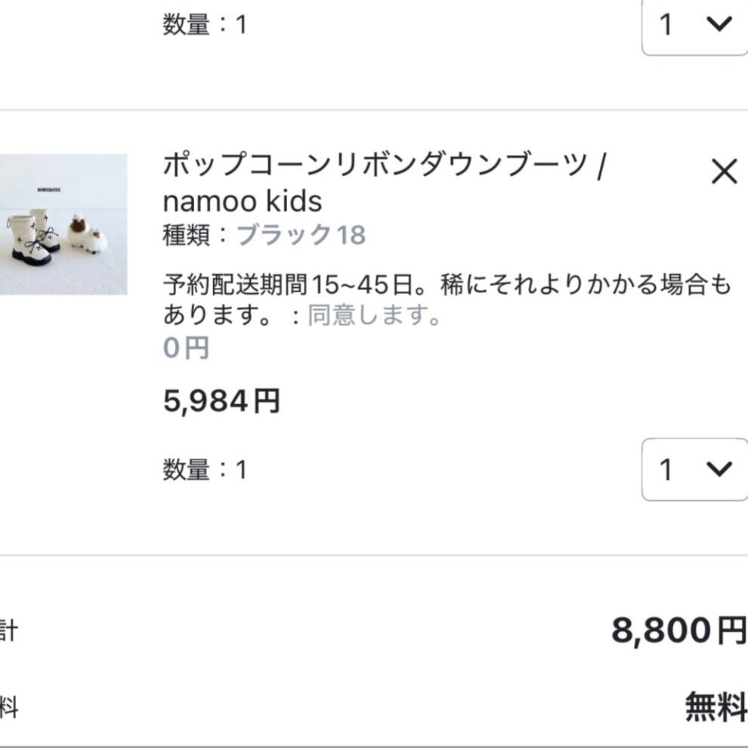748x748 pixels.
Task: Click the 数量：1 label under 5,984円
Action: (x=205, y=470)
